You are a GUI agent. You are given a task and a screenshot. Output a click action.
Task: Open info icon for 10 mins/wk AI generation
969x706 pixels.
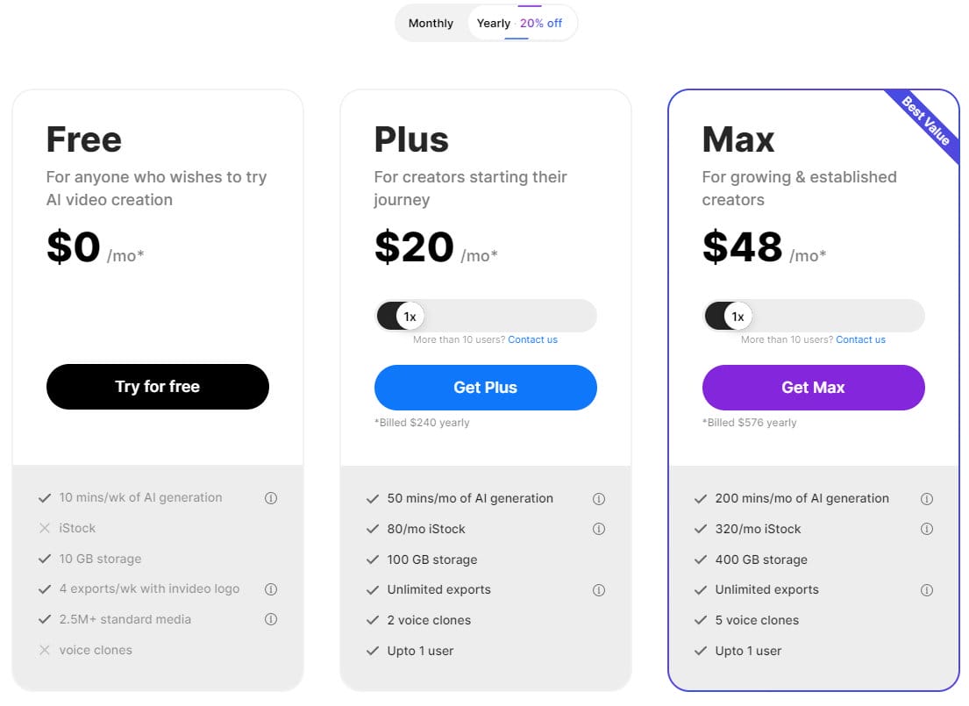pyautogui.click(x=271, y=497)
